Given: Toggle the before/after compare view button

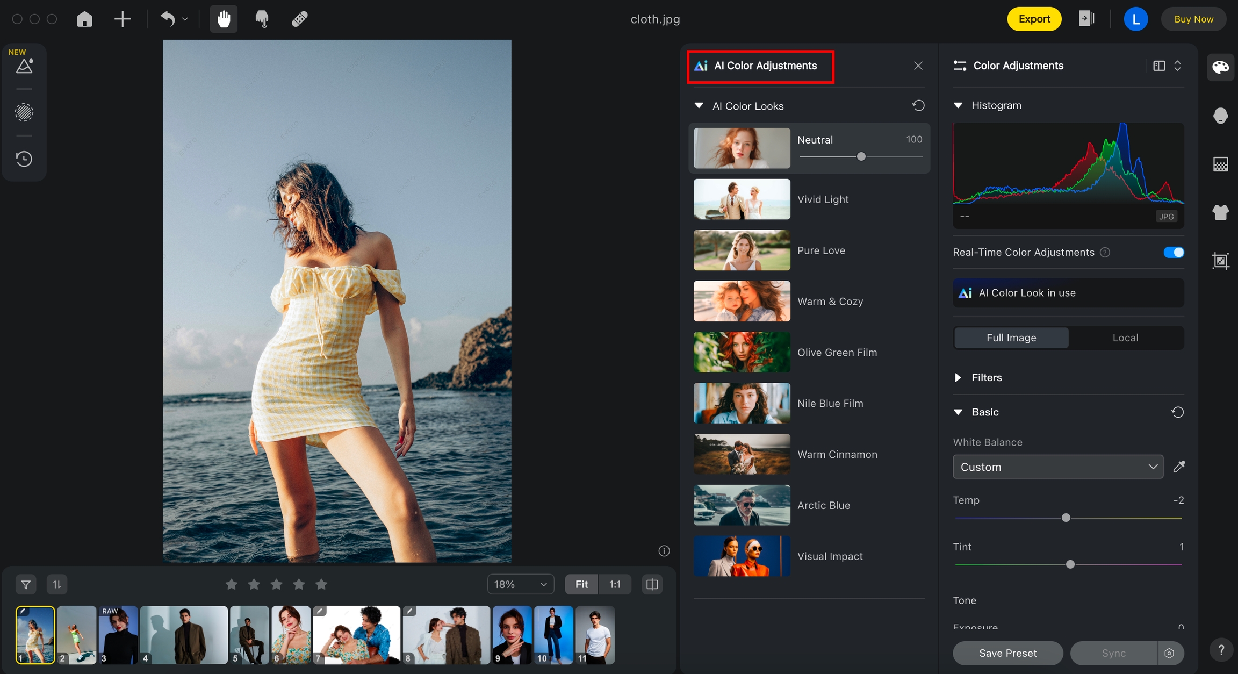Looking at the screenshot, I should point(652,584).
